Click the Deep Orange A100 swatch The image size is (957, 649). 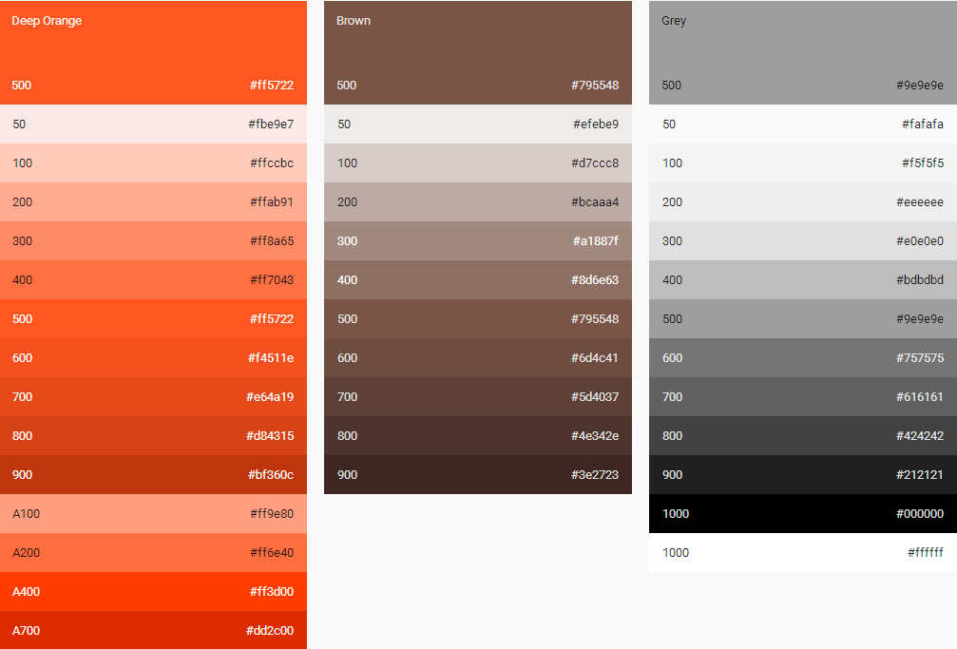tap(152, 513)
